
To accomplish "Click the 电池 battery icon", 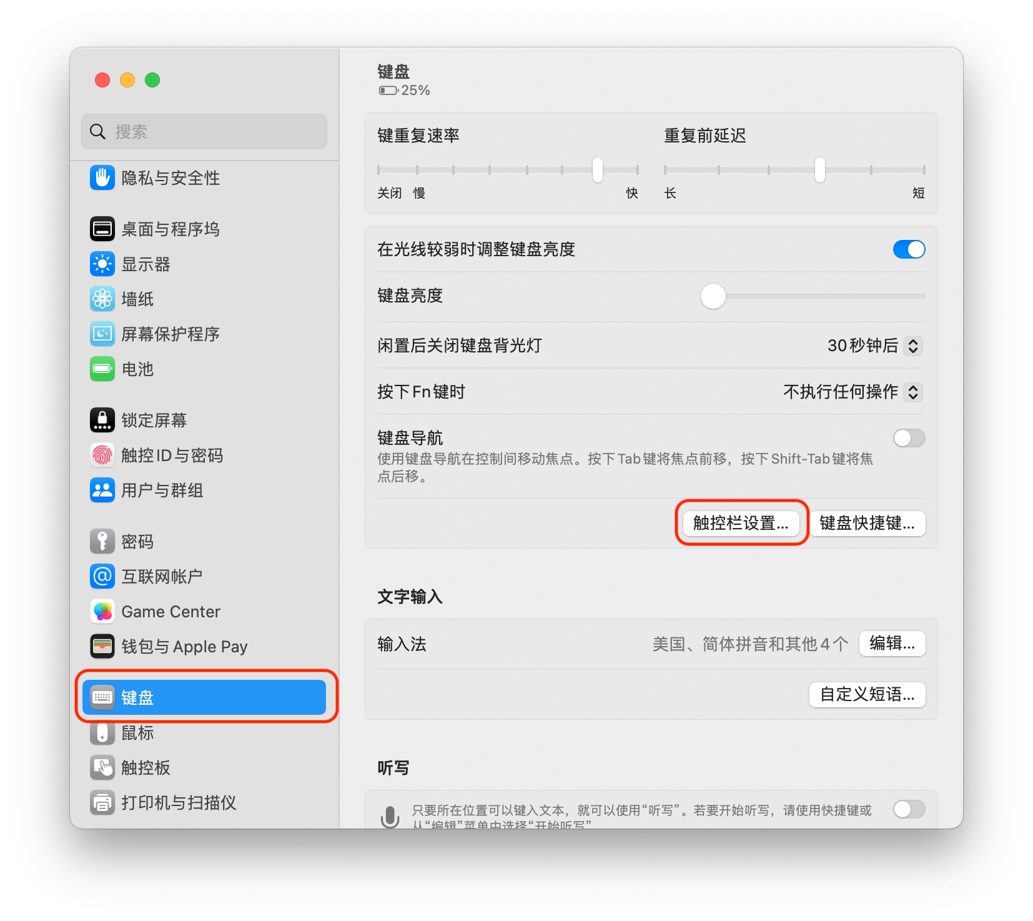I will [x=102, y=369].
